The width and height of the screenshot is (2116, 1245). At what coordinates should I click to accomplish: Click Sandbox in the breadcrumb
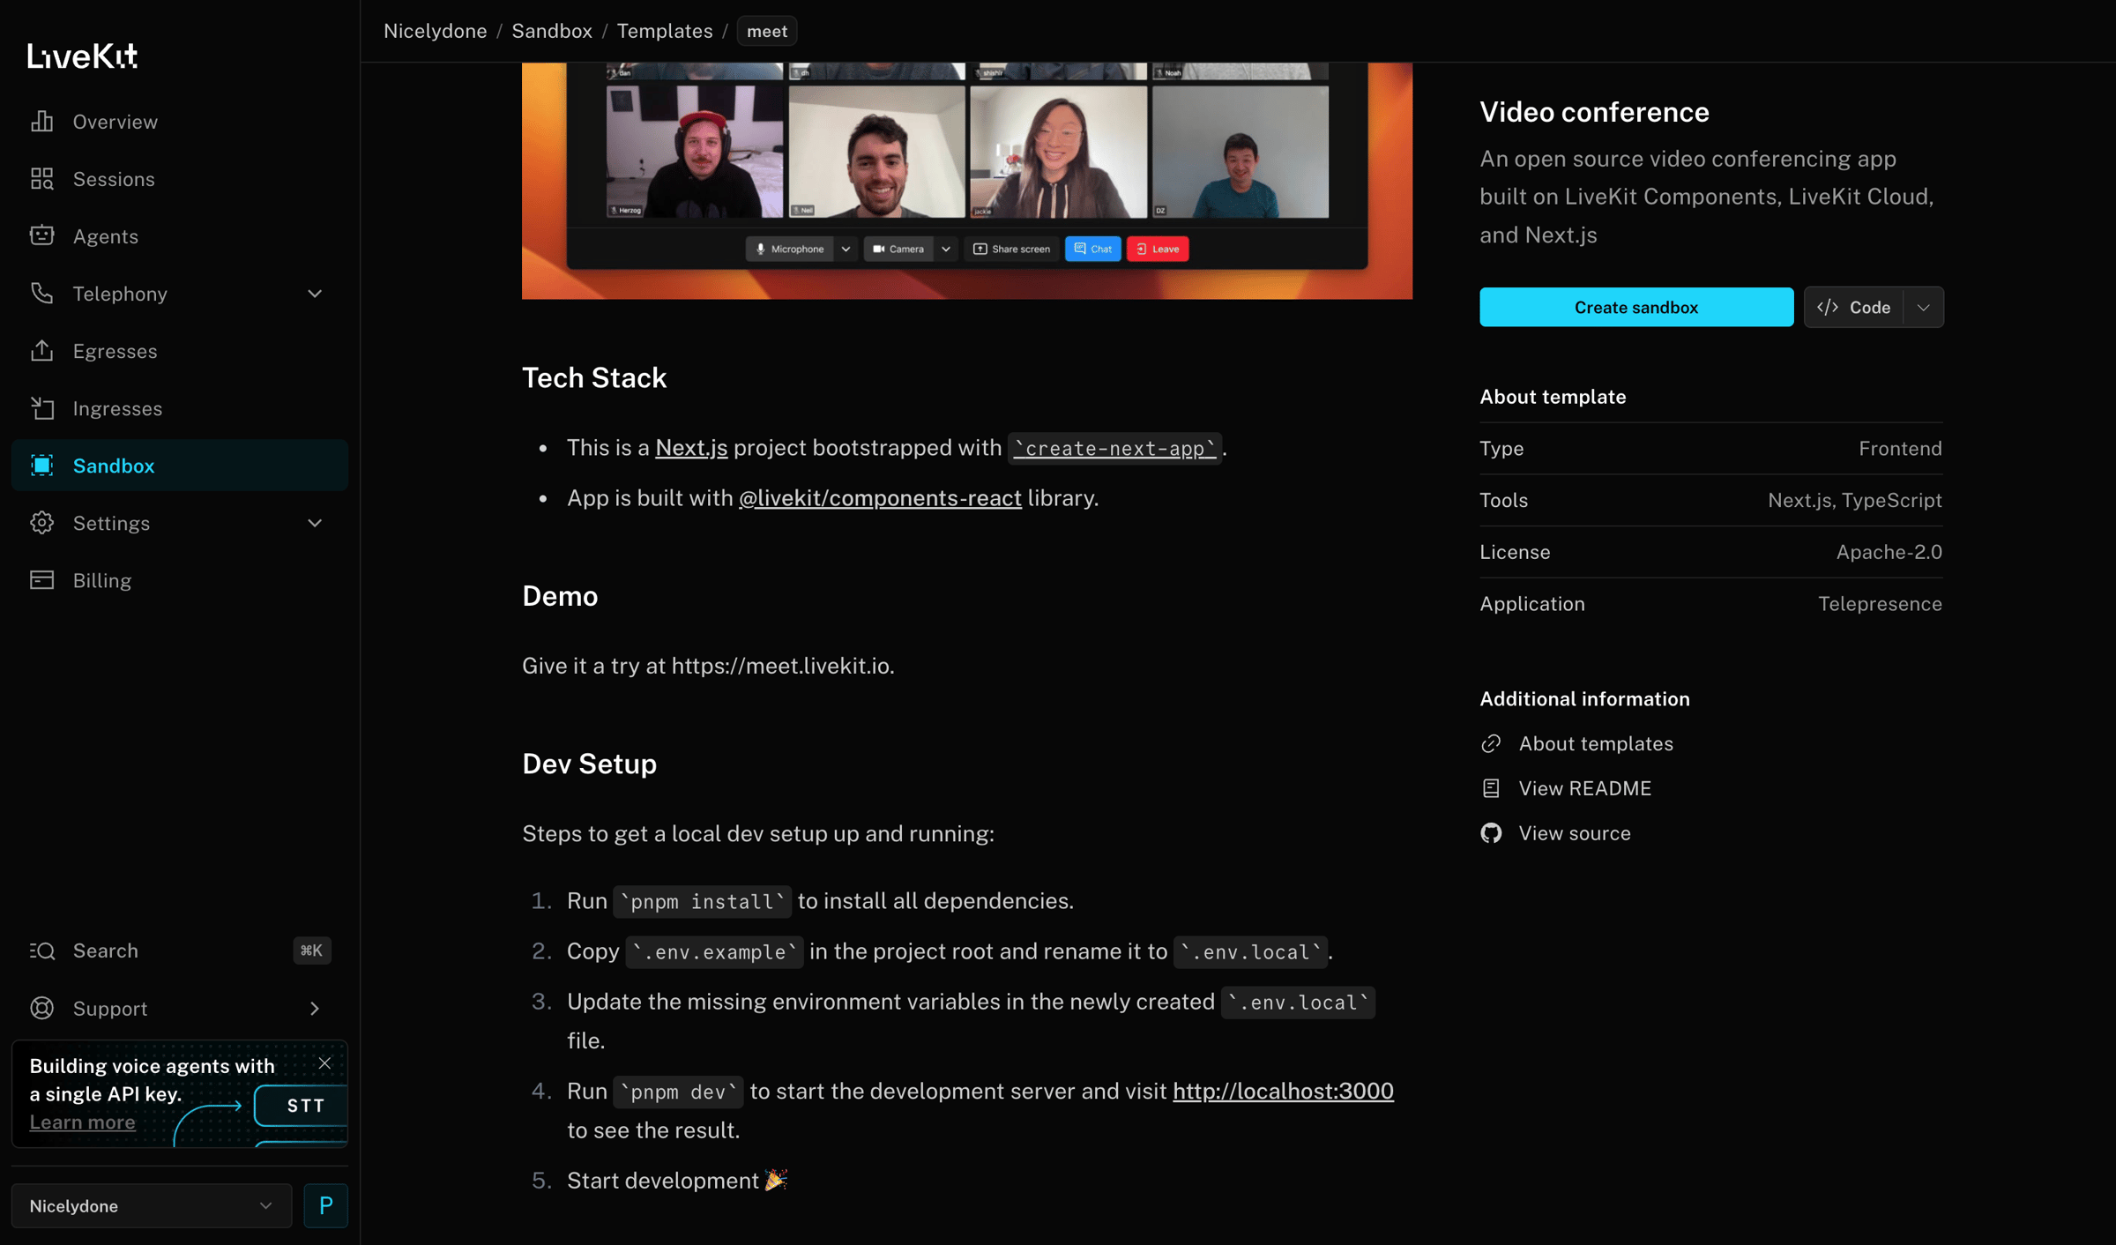tap(552, 31)
